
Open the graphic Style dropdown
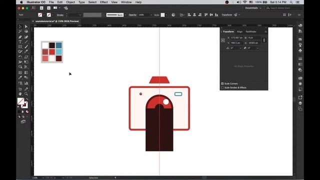(x=166, y=15)
